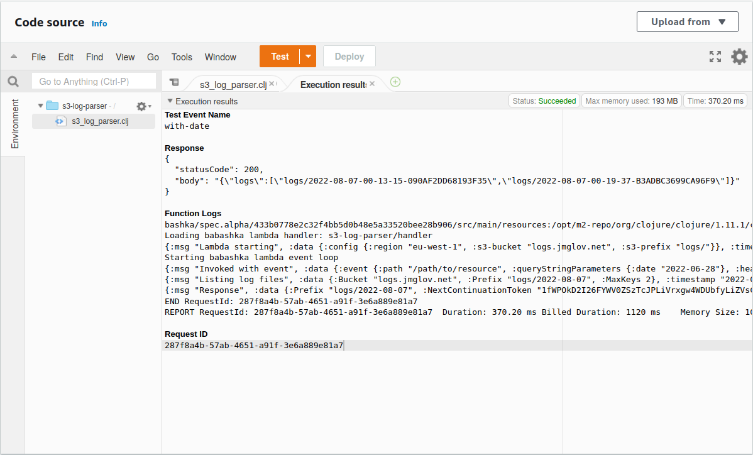Run the function with Test button
The height and width of the screenshot is (455, 753).
(280, 57)
